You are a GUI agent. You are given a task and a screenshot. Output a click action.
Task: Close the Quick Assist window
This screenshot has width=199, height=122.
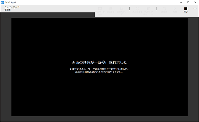pyautogui.click(x=195, y=2)
